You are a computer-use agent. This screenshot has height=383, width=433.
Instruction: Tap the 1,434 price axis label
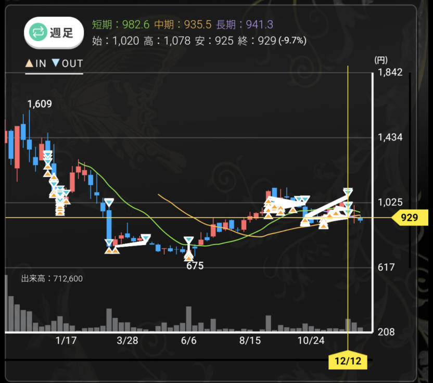pyautogui.click(x=390, y=137)
